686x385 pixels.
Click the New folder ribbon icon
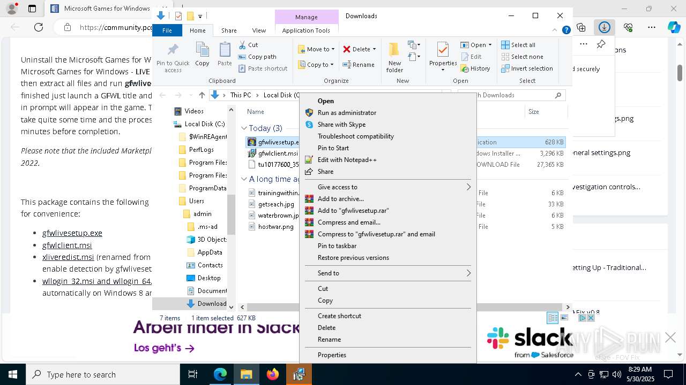point(394,58)
